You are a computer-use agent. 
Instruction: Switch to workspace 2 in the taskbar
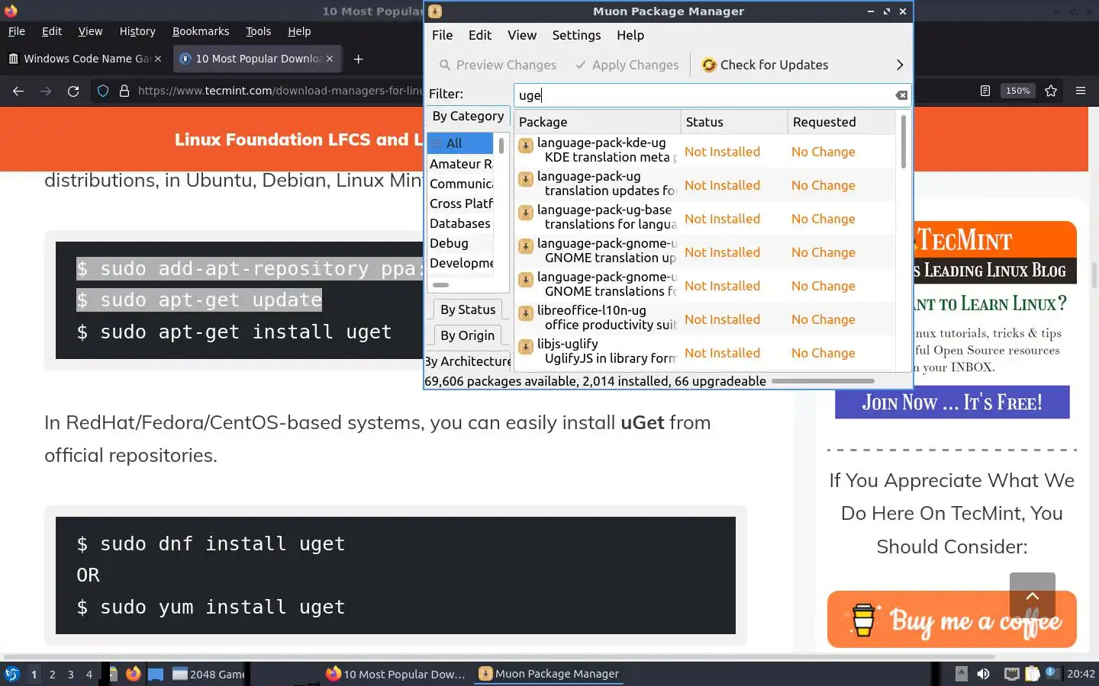pyautogui.click(x=52, y=674)
